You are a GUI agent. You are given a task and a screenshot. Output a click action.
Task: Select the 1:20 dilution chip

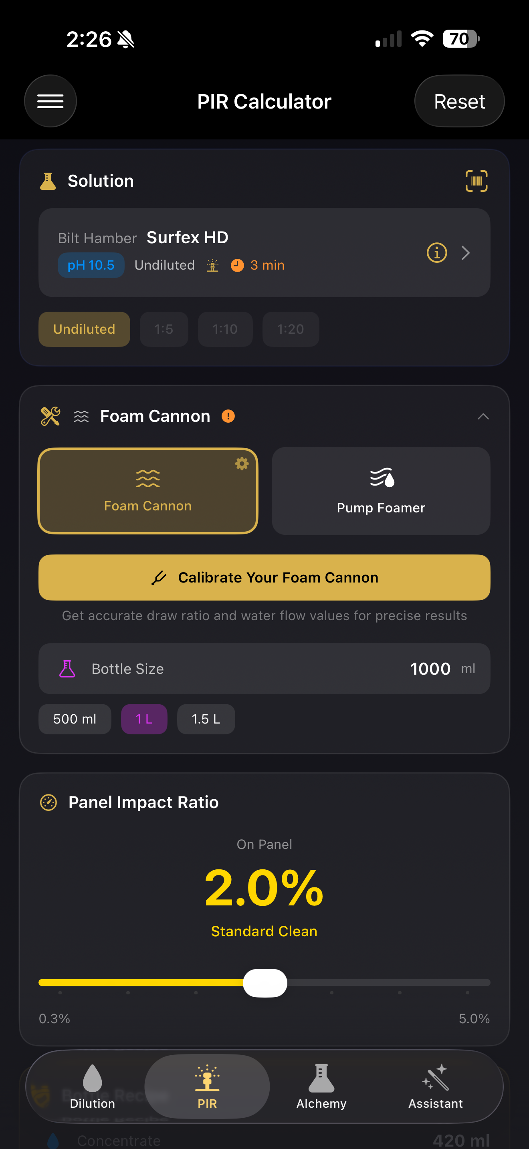pyautogui.click(x=291, y=329)
